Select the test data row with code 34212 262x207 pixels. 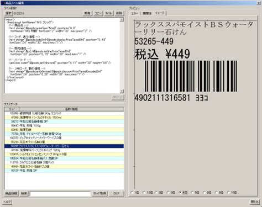(x=64, y=121)
